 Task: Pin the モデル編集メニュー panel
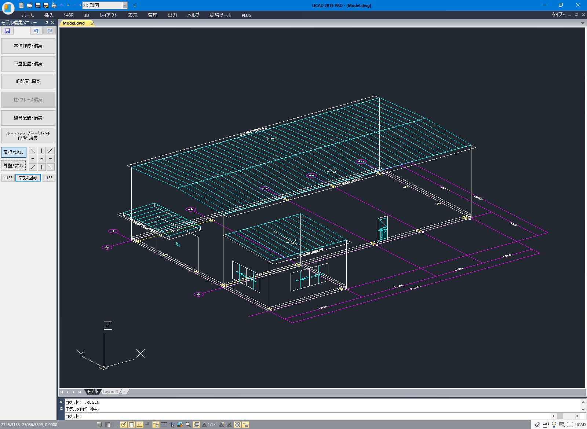pyautogui.click(x=47, y=22)
